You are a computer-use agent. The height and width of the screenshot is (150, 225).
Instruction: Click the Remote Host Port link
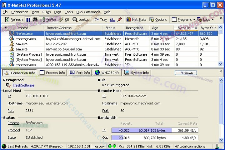click(105, 111)
